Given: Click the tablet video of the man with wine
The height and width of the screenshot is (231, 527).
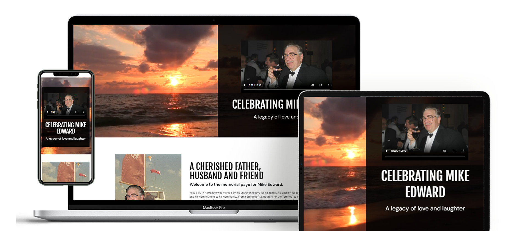Looking at the screenshot, I should pos(425,132).
